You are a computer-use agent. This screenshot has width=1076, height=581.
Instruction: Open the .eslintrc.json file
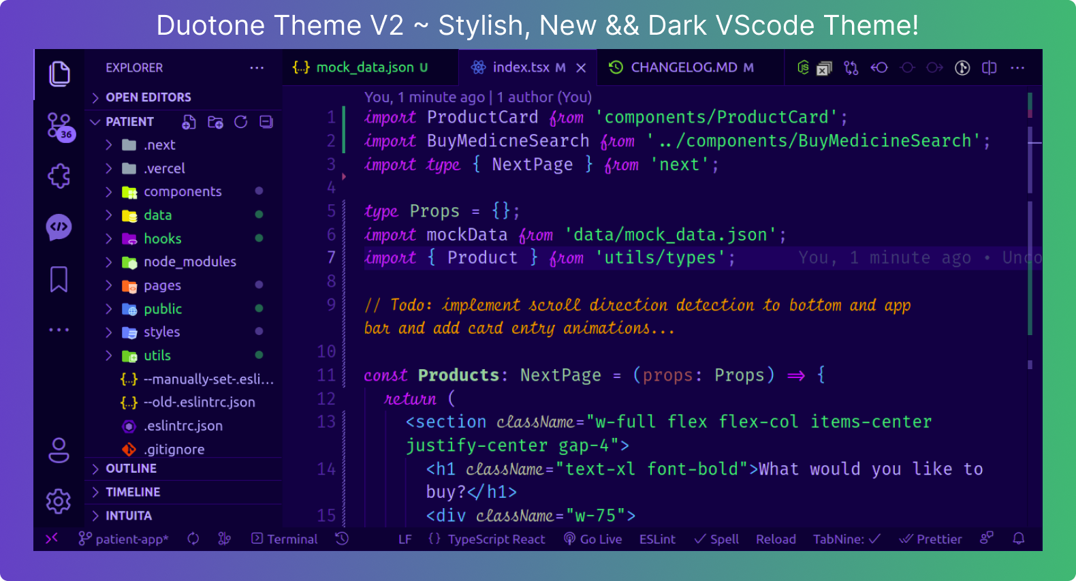click(x=184, y=426)
